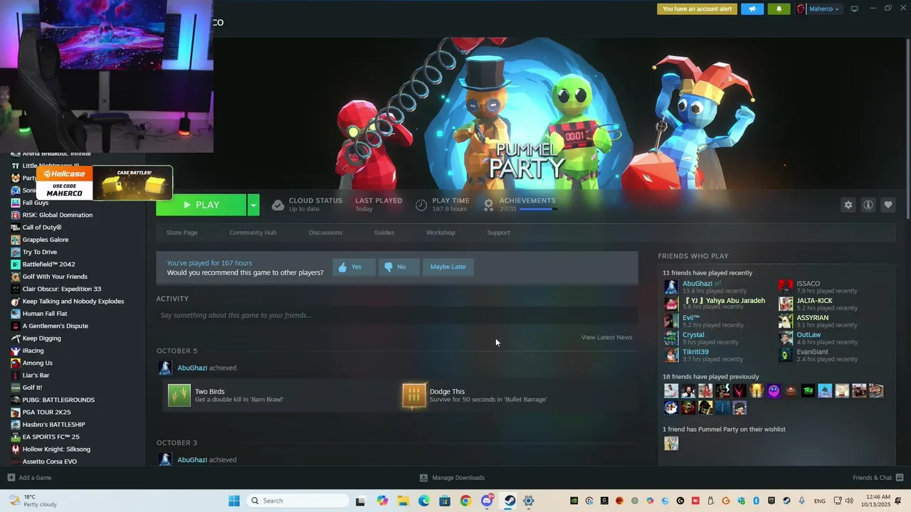Open Google Chrome from taskbar

[x=465, y=501]
